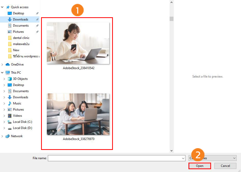Open Downloads under Quick access
241x172 pixels.
[x=20, y=20]
